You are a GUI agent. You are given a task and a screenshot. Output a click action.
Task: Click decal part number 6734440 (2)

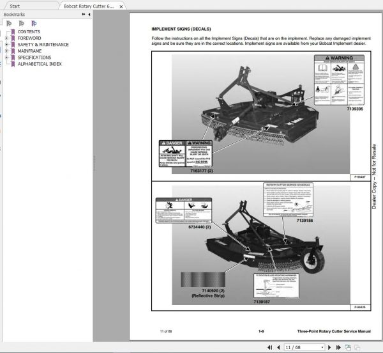point(200,227)
